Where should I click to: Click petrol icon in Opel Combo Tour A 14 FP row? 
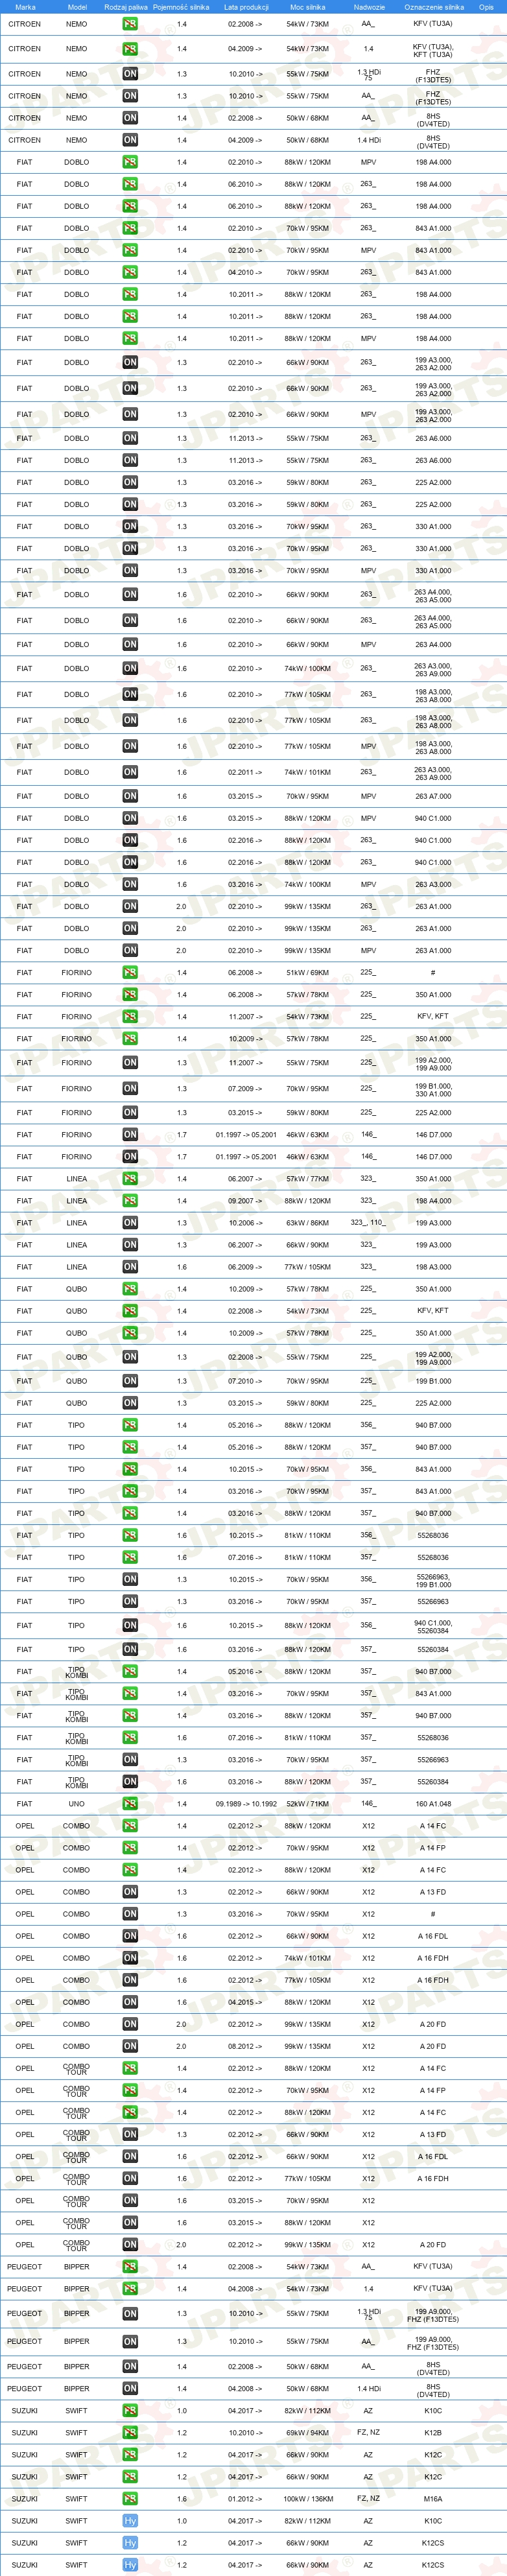[130, 2089]
